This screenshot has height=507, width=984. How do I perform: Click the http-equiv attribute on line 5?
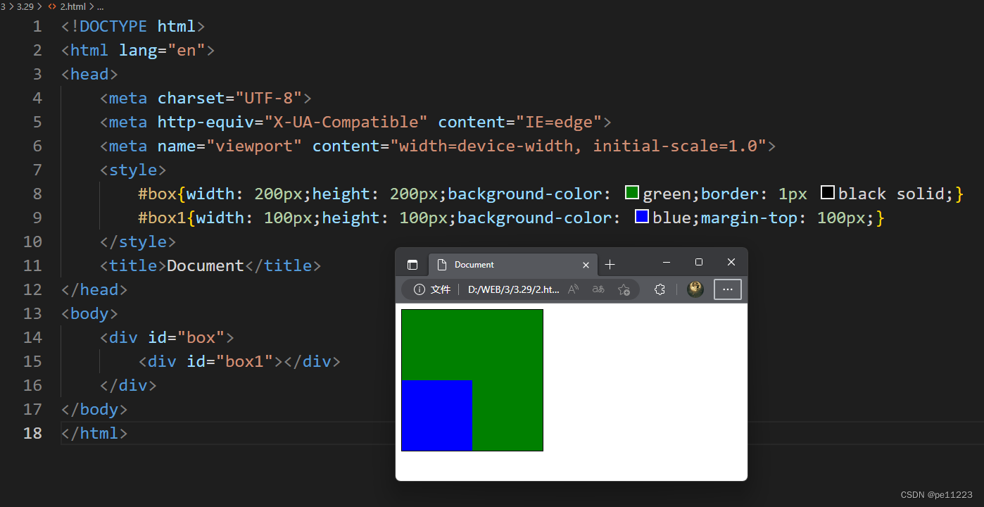(206, 122)
